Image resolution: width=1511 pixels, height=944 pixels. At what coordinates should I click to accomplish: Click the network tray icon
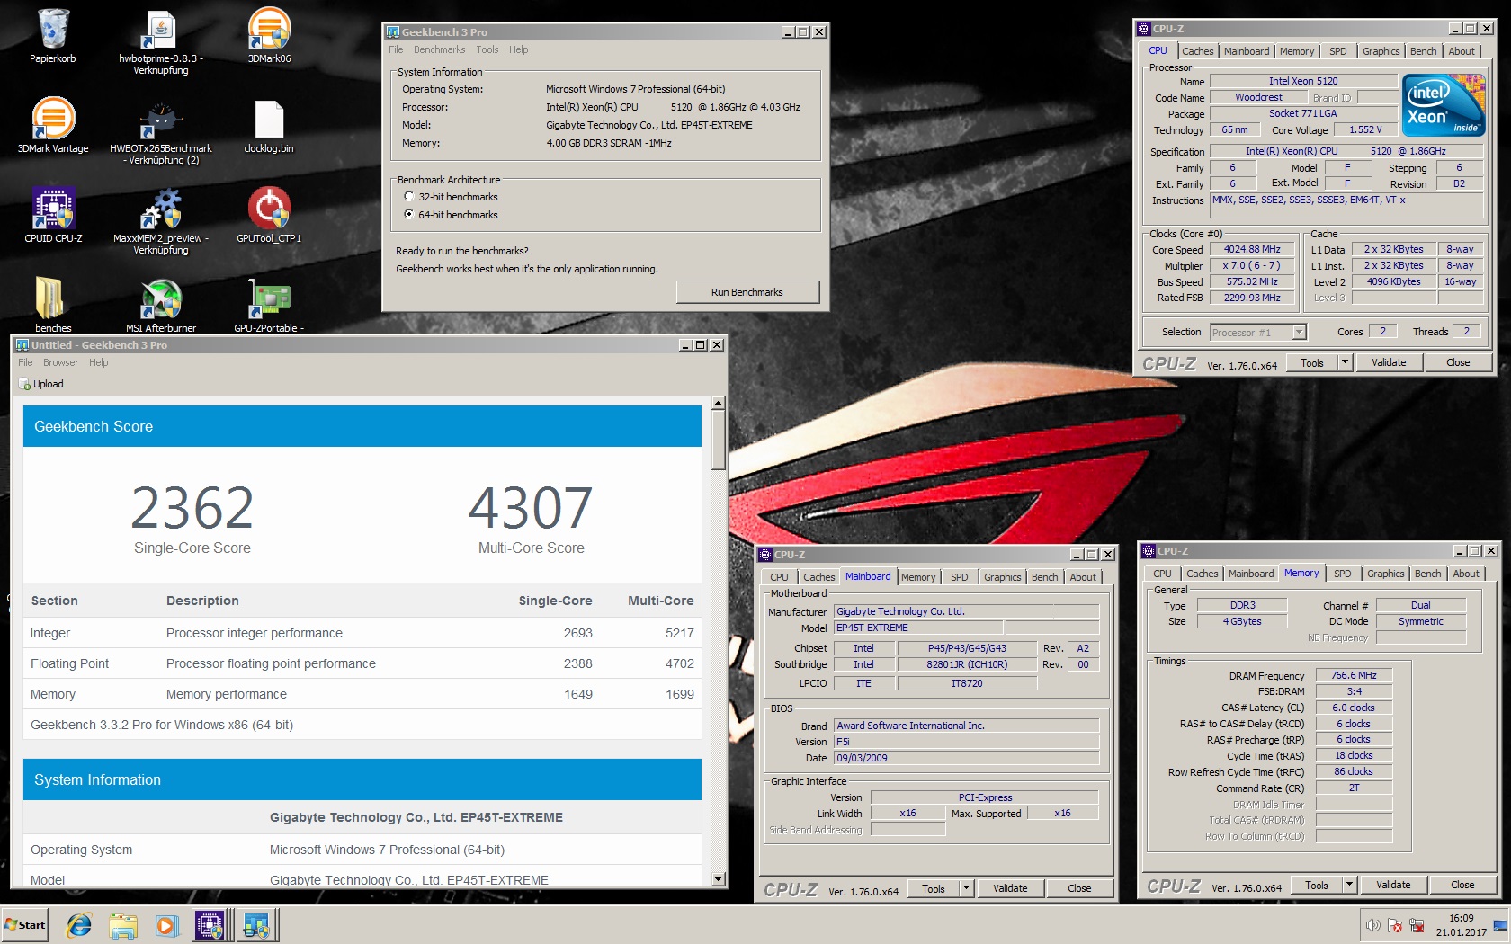pyautogui.click(x=1417, y=925)
